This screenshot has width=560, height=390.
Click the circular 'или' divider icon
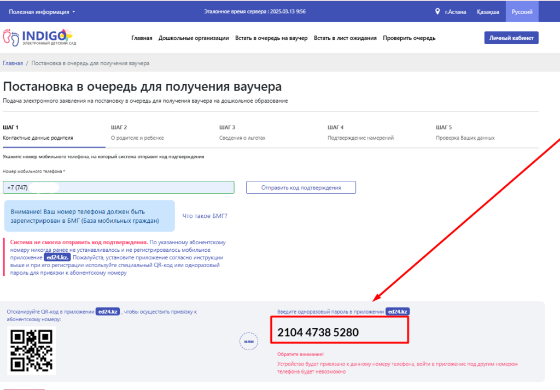(249, 342)
